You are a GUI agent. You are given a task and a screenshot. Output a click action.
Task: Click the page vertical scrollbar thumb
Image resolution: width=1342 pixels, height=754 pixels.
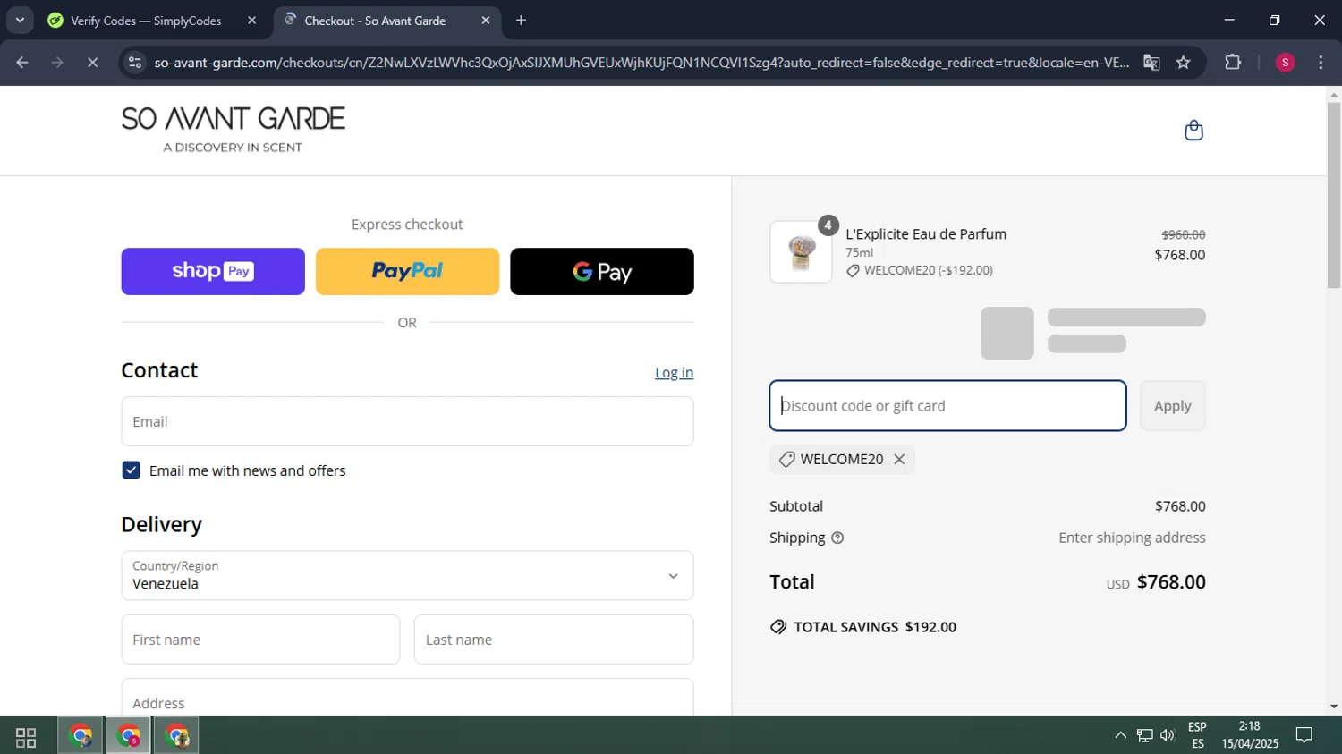(x=1334, y=195)
